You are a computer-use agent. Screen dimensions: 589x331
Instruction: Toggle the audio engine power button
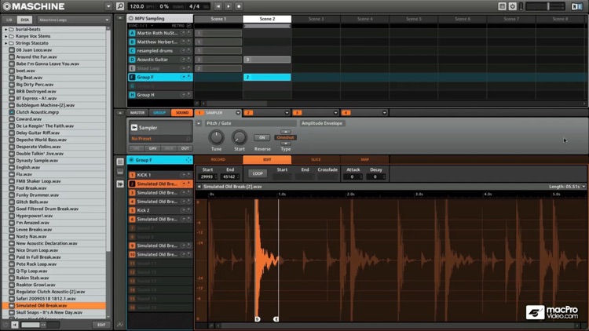512,6
